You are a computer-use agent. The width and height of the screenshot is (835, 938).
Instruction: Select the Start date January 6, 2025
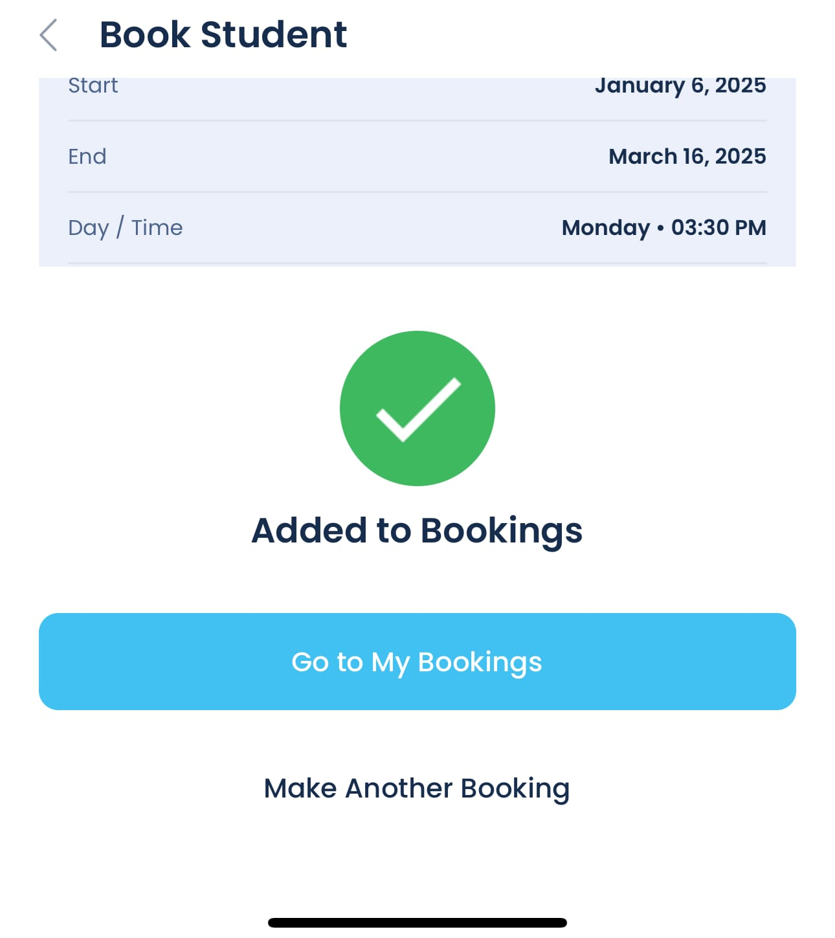click(x=680, y=85)
